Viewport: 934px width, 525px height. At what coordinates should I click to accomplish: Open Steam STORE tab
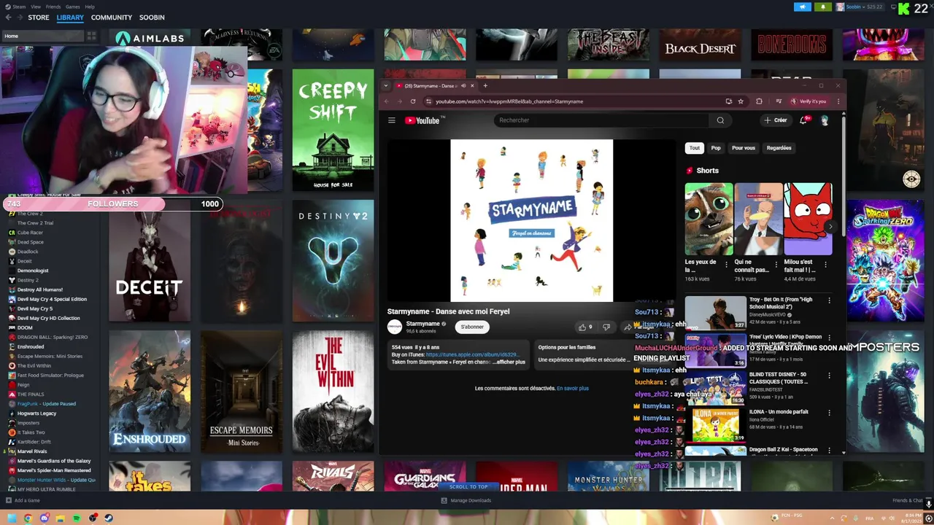[x=39, y=17]
